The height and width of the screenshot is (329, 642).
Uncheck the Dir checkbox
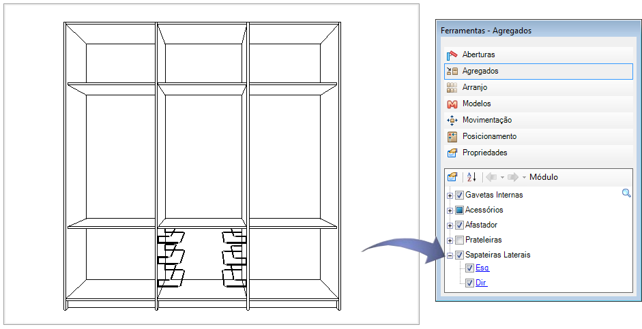469,283
